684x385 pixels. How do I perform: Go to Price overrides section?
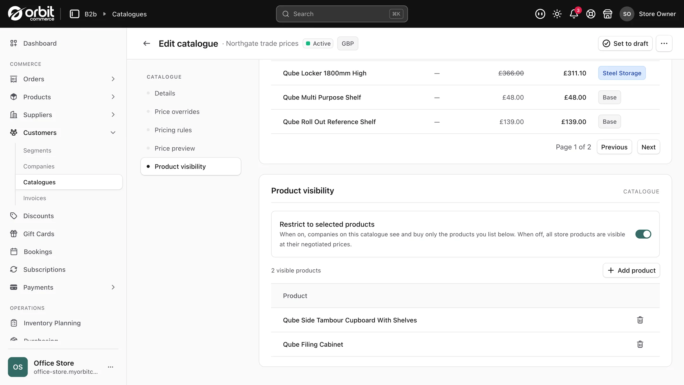[191, 112]
